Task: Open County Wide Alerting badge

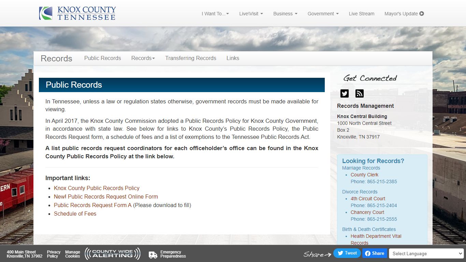Action: (x=113, y=254)
